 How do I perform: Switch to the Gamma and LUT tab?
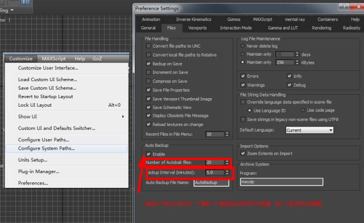point(283,28)
